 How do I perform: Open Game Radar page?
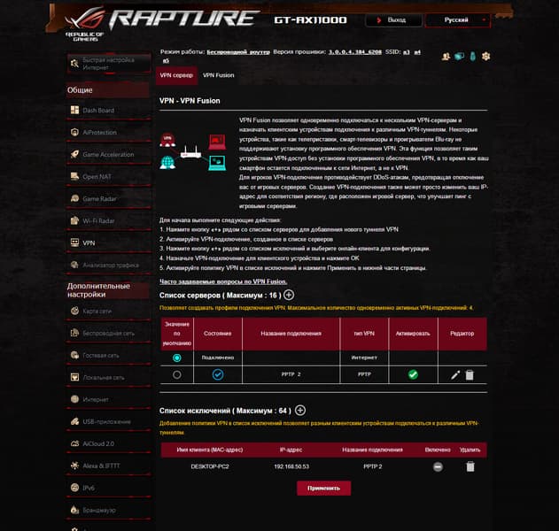108,199
